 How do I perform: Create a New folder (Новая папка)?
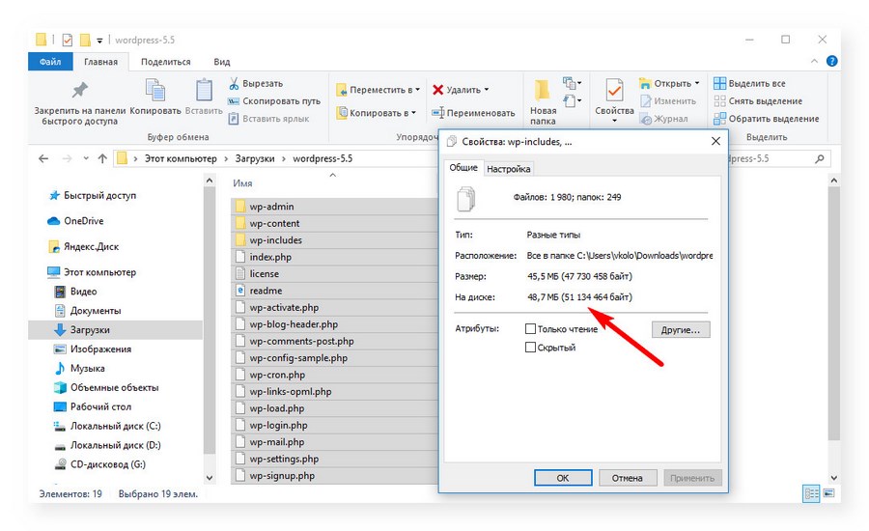[543, 102]
